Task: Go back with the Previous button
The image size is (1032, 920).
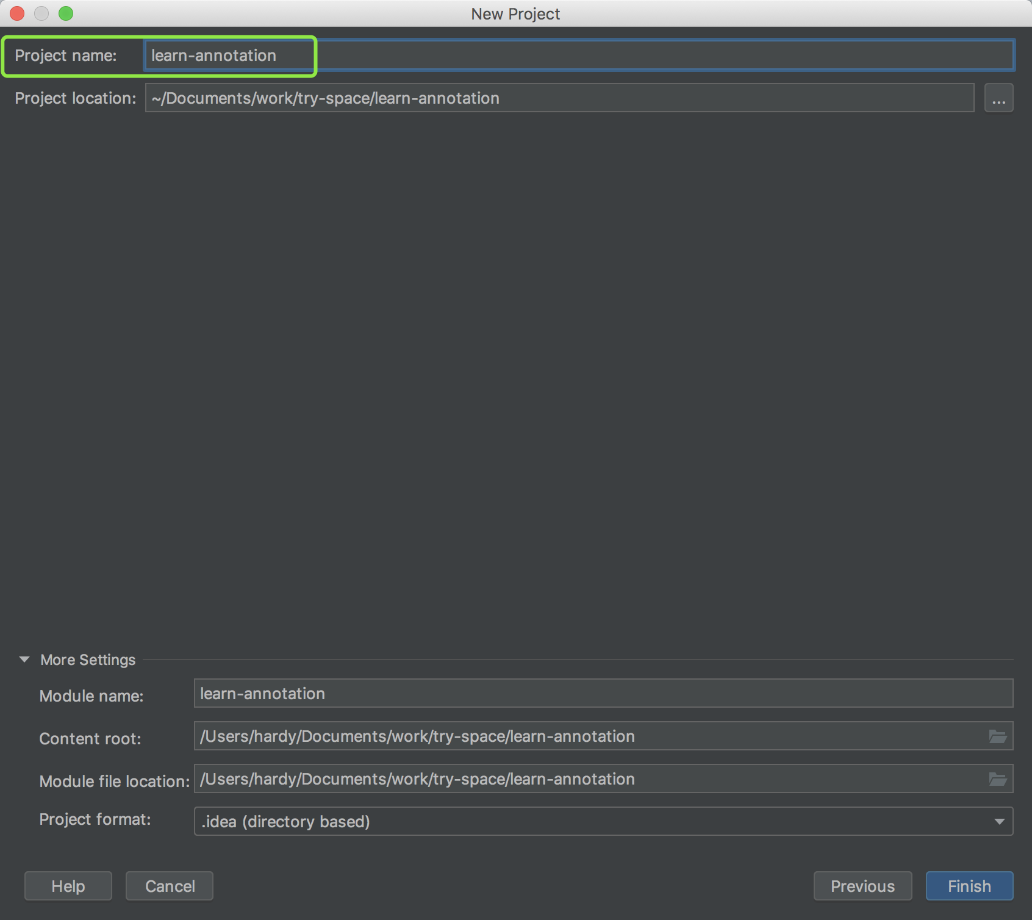Action: click(x=862, y=886)
